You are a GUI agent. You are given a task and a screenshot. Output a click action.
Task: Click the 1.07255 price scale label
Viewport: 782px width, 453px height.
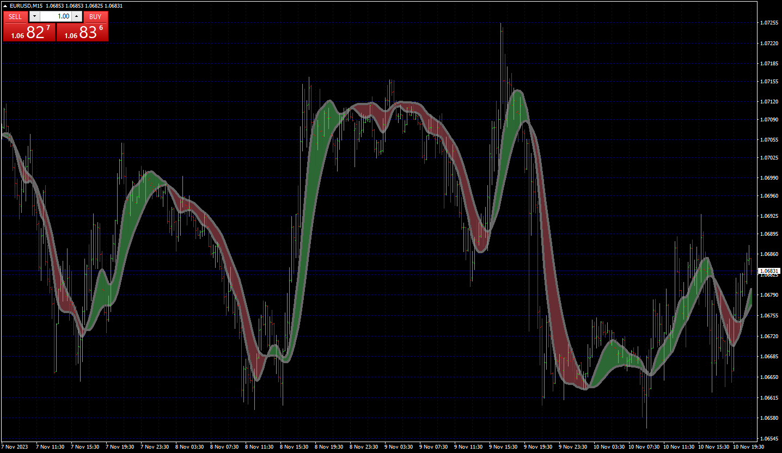[x=768, y=23]
